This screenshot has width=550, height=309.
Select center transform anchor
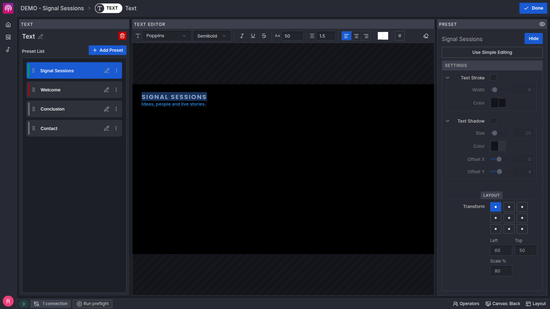coord(509,218)
